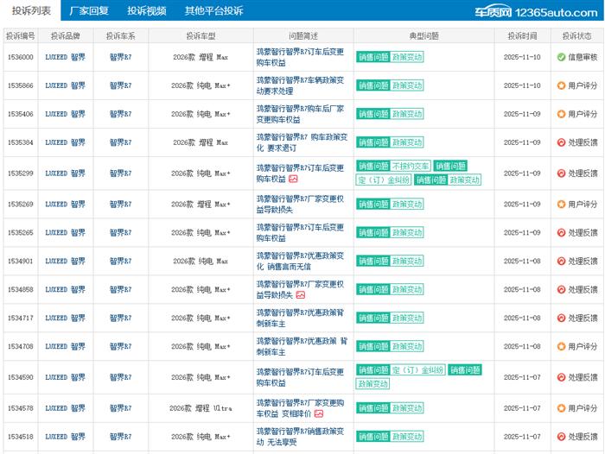Click red 处理反馈 icon for complaint 1534901
The height and width of the screenshot is (454, 605).
[x=561, y=261]
